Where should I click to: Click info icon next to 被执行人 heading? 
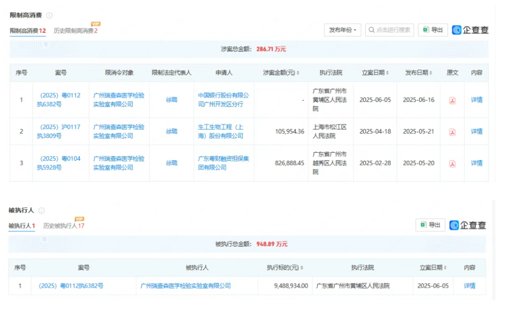(x=42, y=211)
